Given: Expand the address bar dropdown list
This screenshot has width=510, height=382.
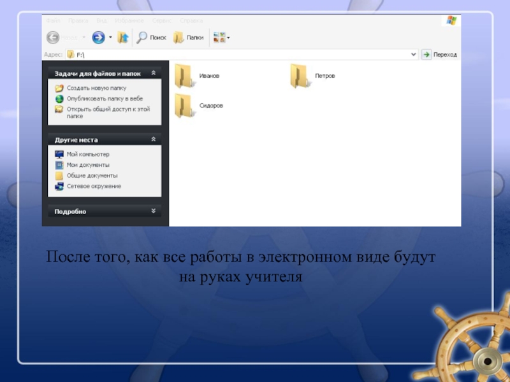Looking at the screenshot, I should click(414, 55).
